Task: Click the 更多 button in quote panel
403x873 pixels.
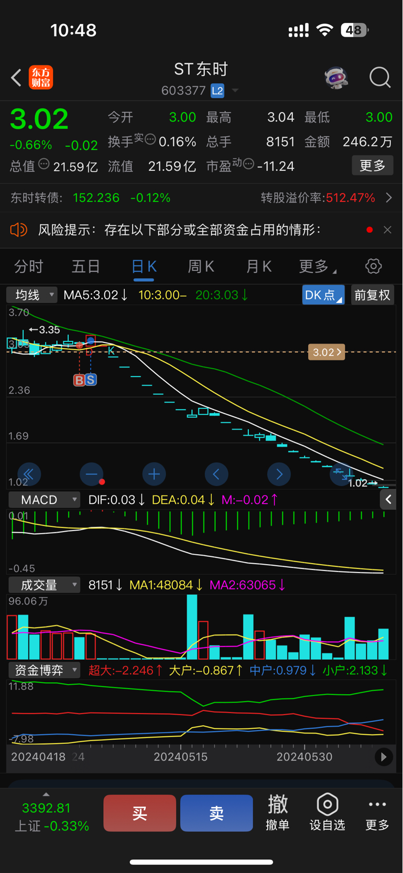Action: tap(373, 166)
